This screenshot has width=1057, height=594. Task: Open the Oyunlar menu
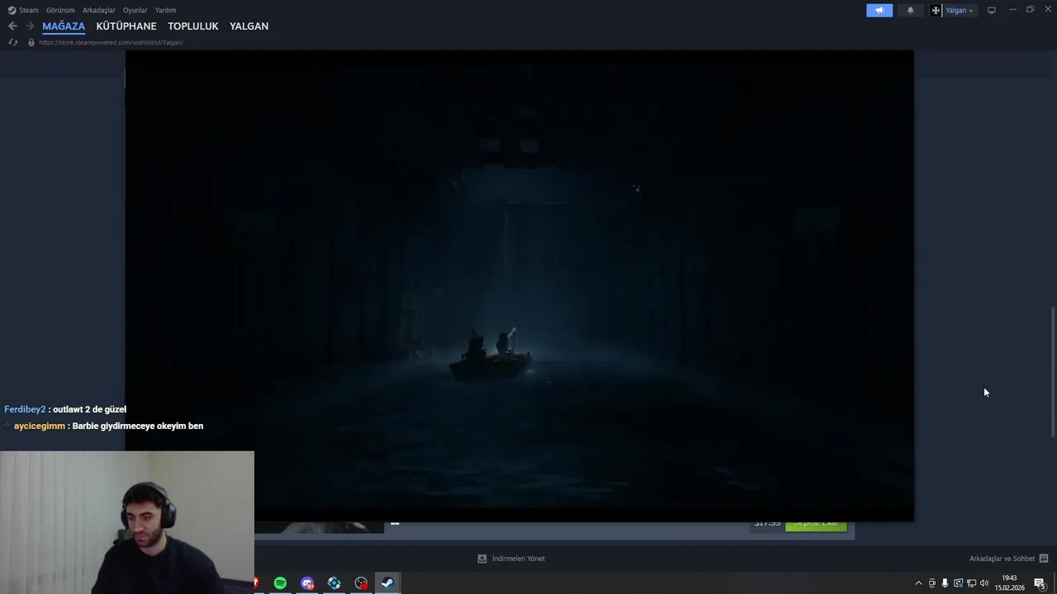(x=135, y=10)
